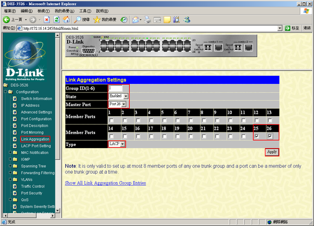The image size is (314, 226).
Task: Open Show All Link Aggregation Group Entries
Action: click(105, 183)
